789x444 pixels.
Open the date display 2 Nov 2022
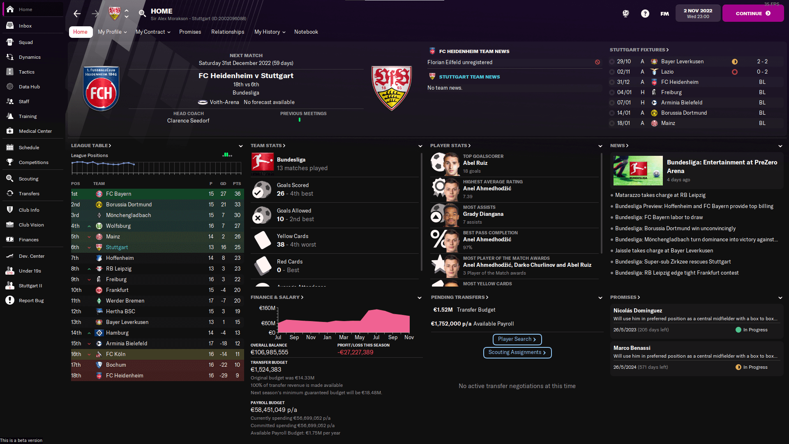(698, 14)
